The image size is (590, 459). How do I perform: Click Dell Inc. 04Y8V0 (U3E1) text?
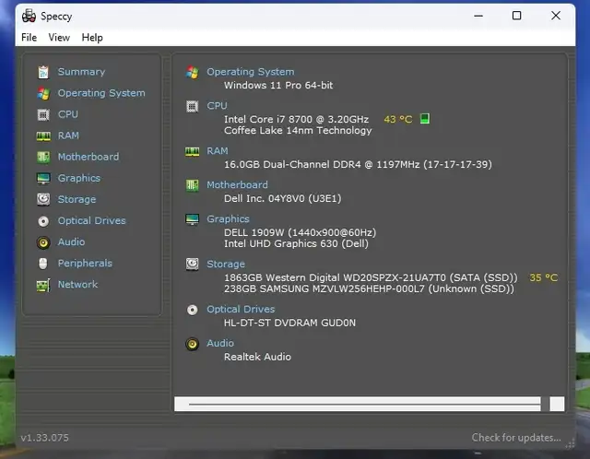pyautogui.click(x=283, y=198)
